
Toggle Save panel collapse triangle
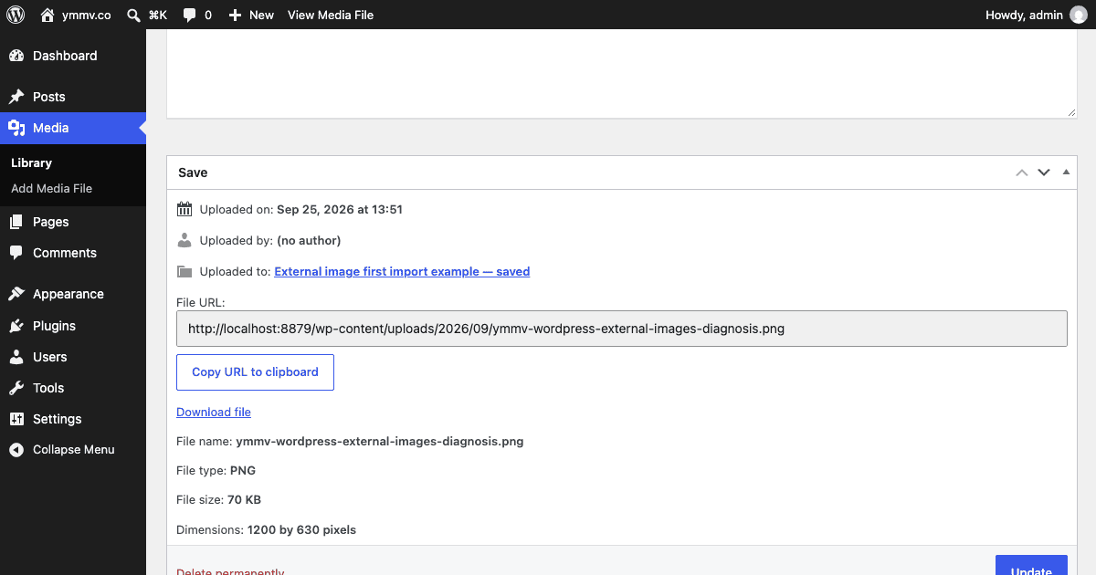(1066, 172)
